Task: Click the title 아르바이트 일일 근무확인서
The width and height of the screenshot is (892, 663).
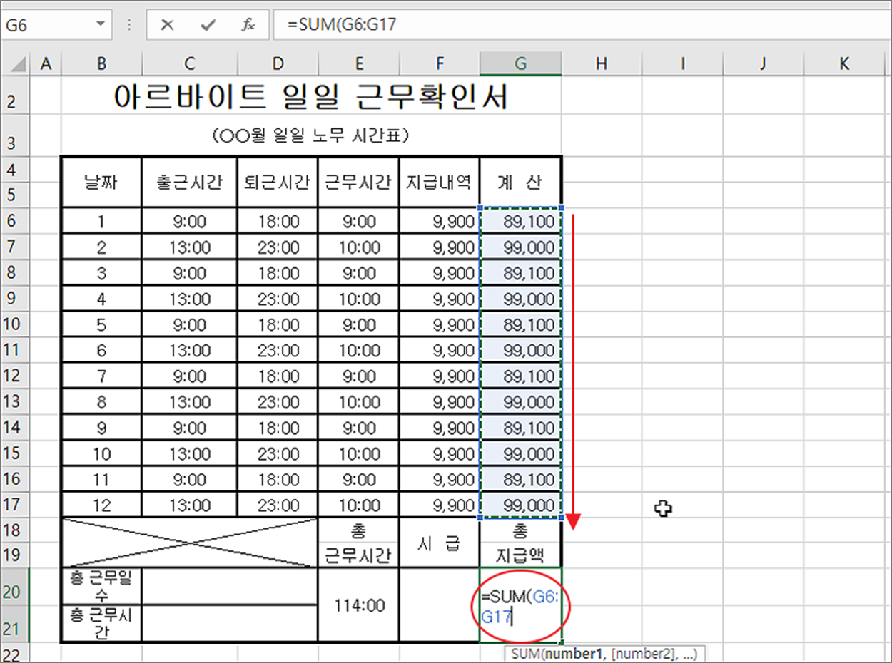Action: (x=311, y=97)
